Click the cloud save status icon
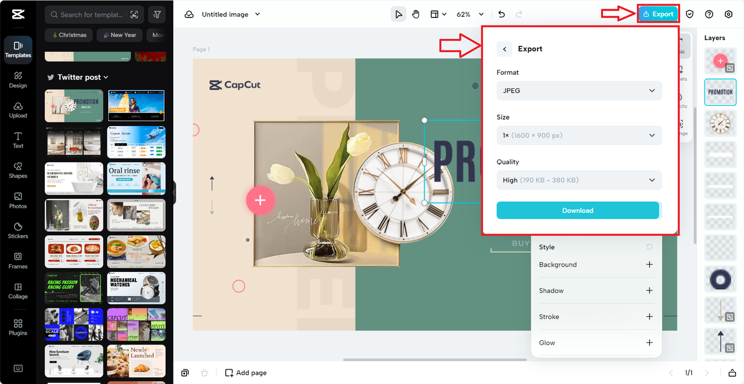Image resolution: width=744 pixels, height=384 pixels. click(x=189, y=15)
